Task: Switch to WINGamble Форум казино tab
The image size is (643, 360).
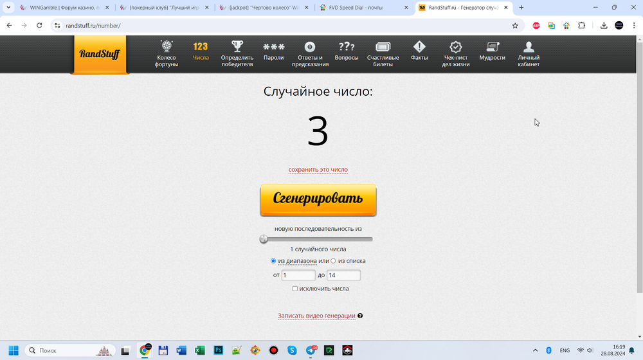Action: pyautogui.click(x=65, y=7)
